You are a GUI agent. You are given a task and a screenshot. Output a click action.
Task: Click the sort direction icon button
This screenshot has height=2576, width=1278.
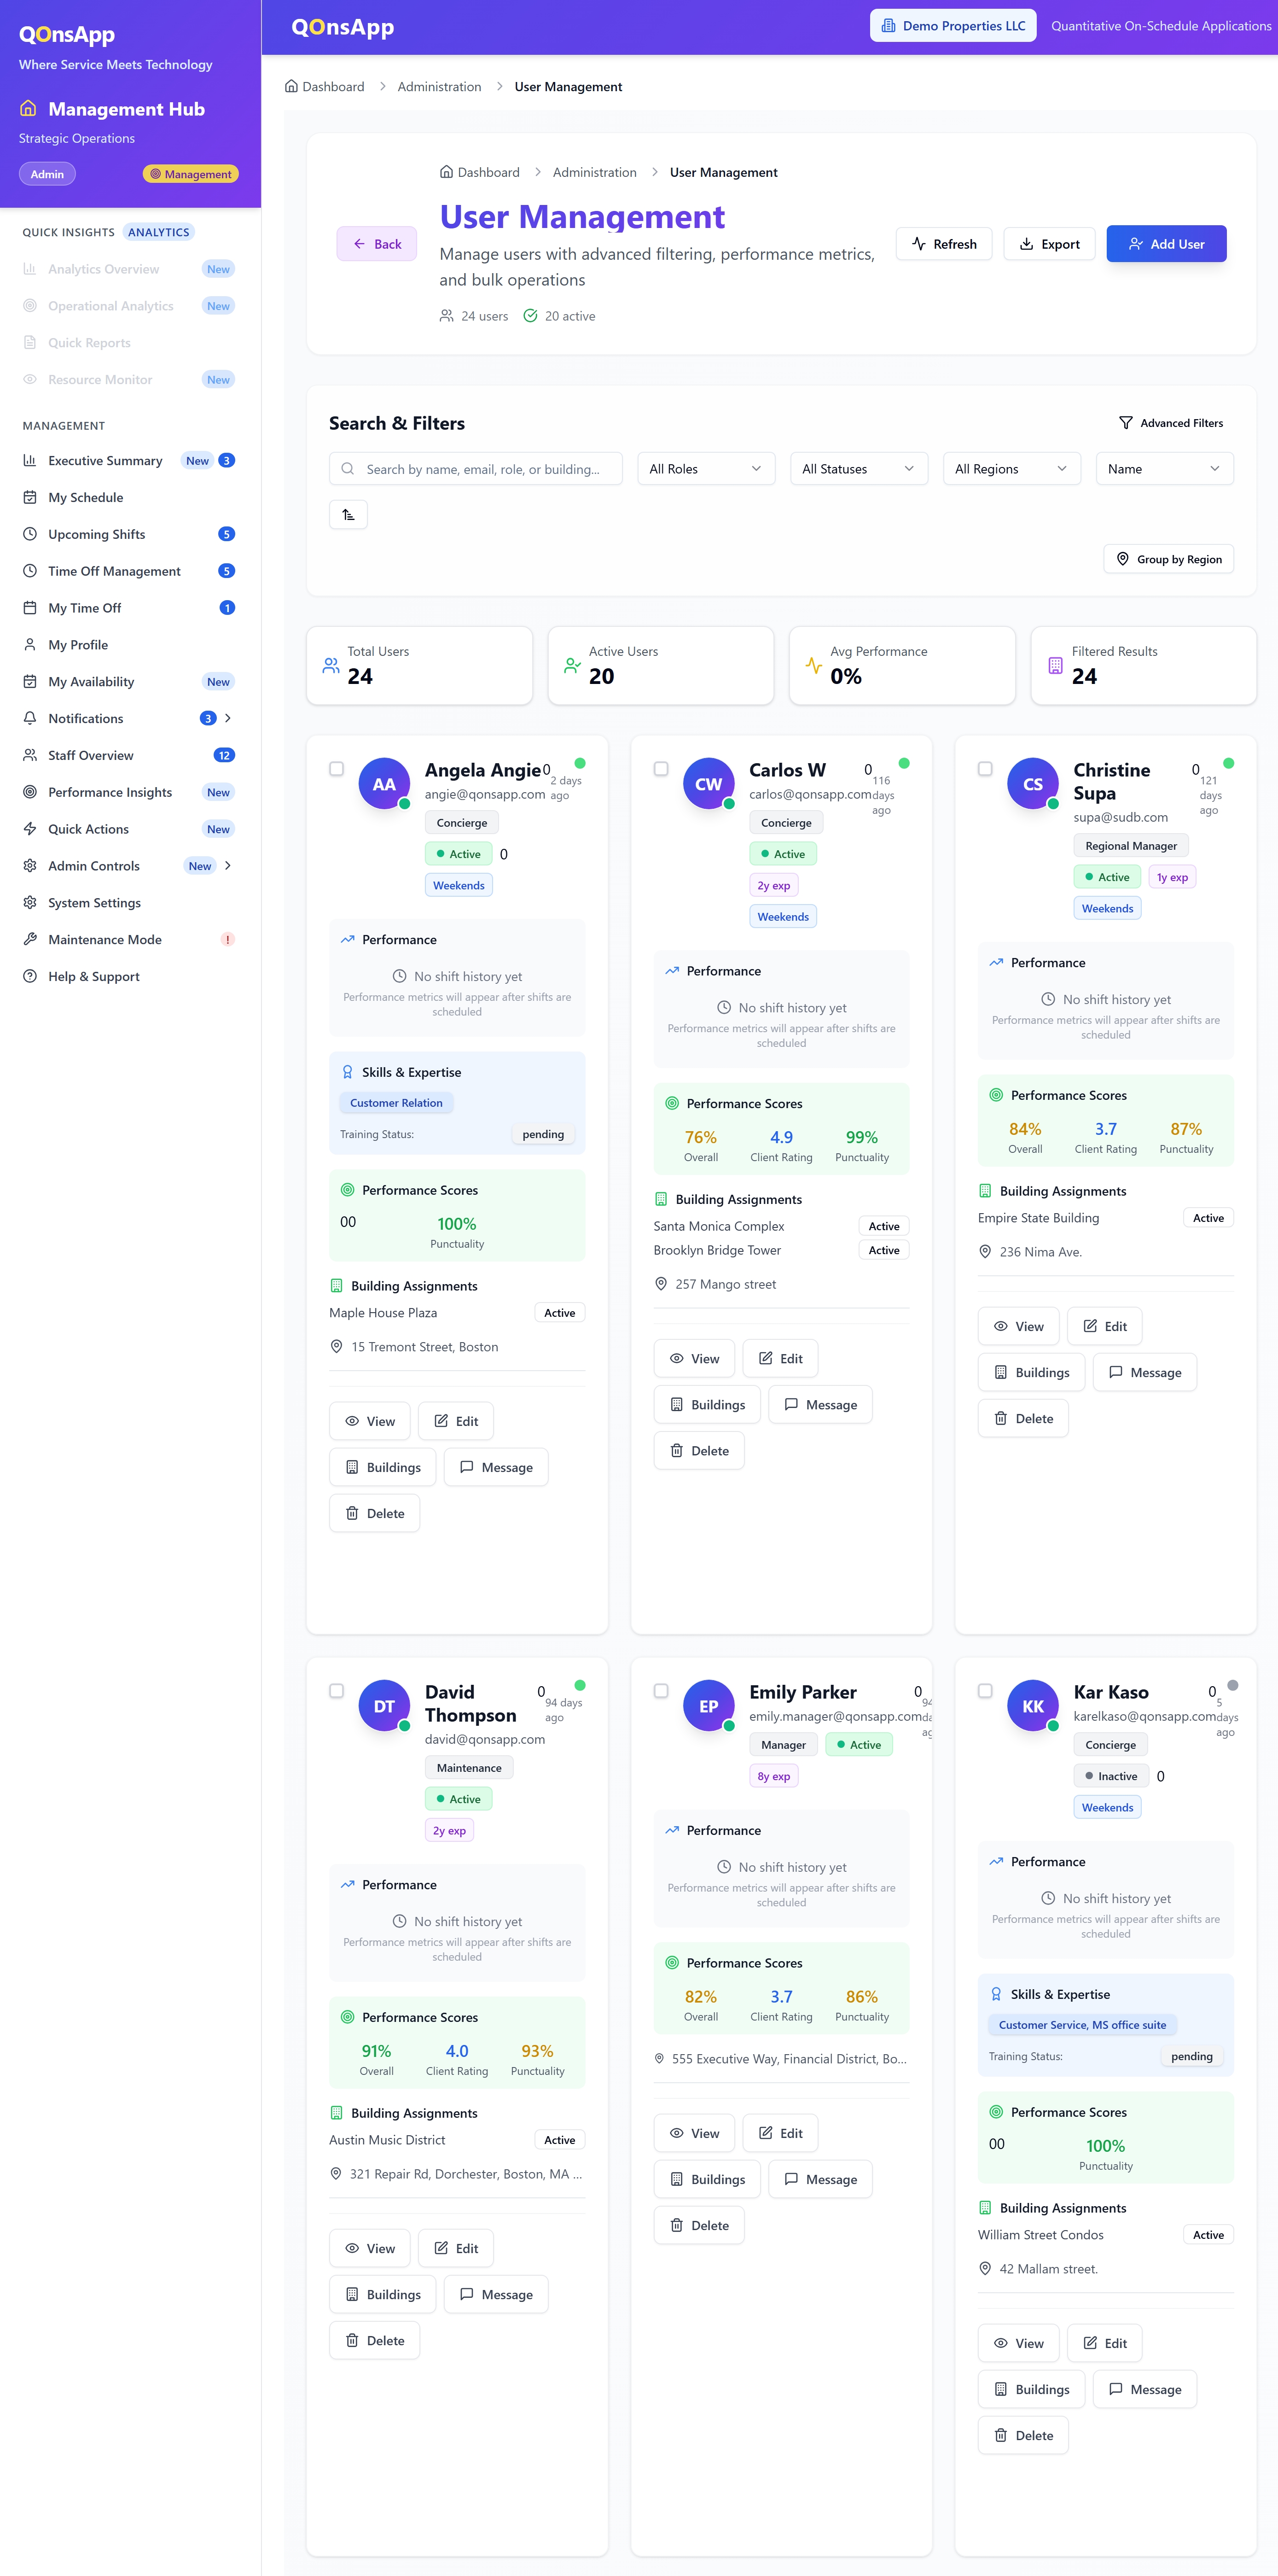point(348,515)
